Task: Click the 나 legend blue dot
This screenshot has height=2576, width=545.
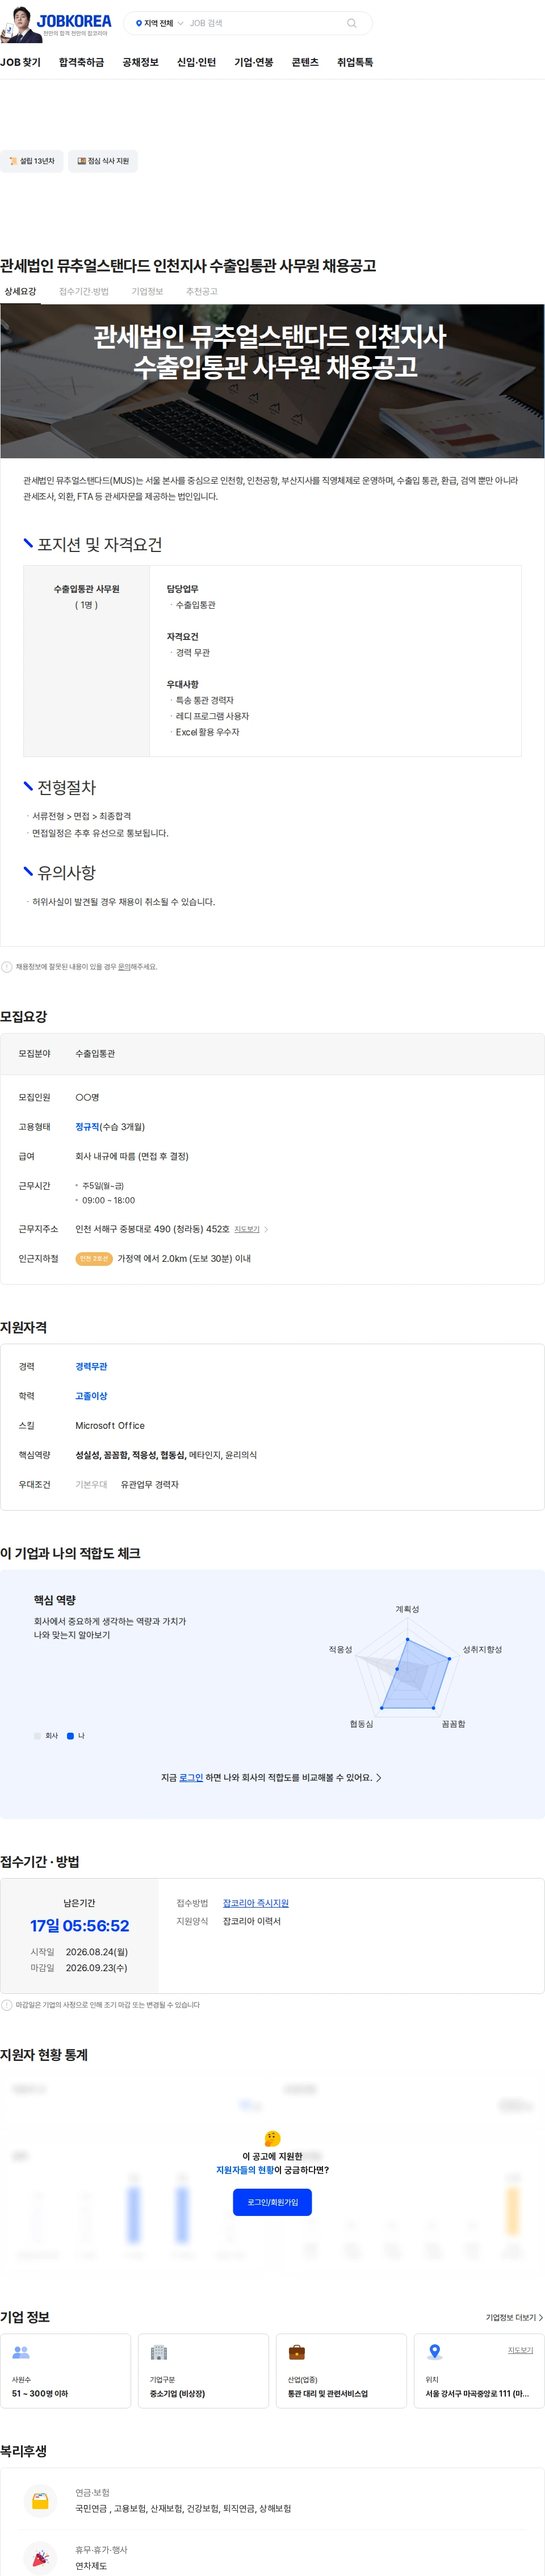Action: tap(70, 1736)
